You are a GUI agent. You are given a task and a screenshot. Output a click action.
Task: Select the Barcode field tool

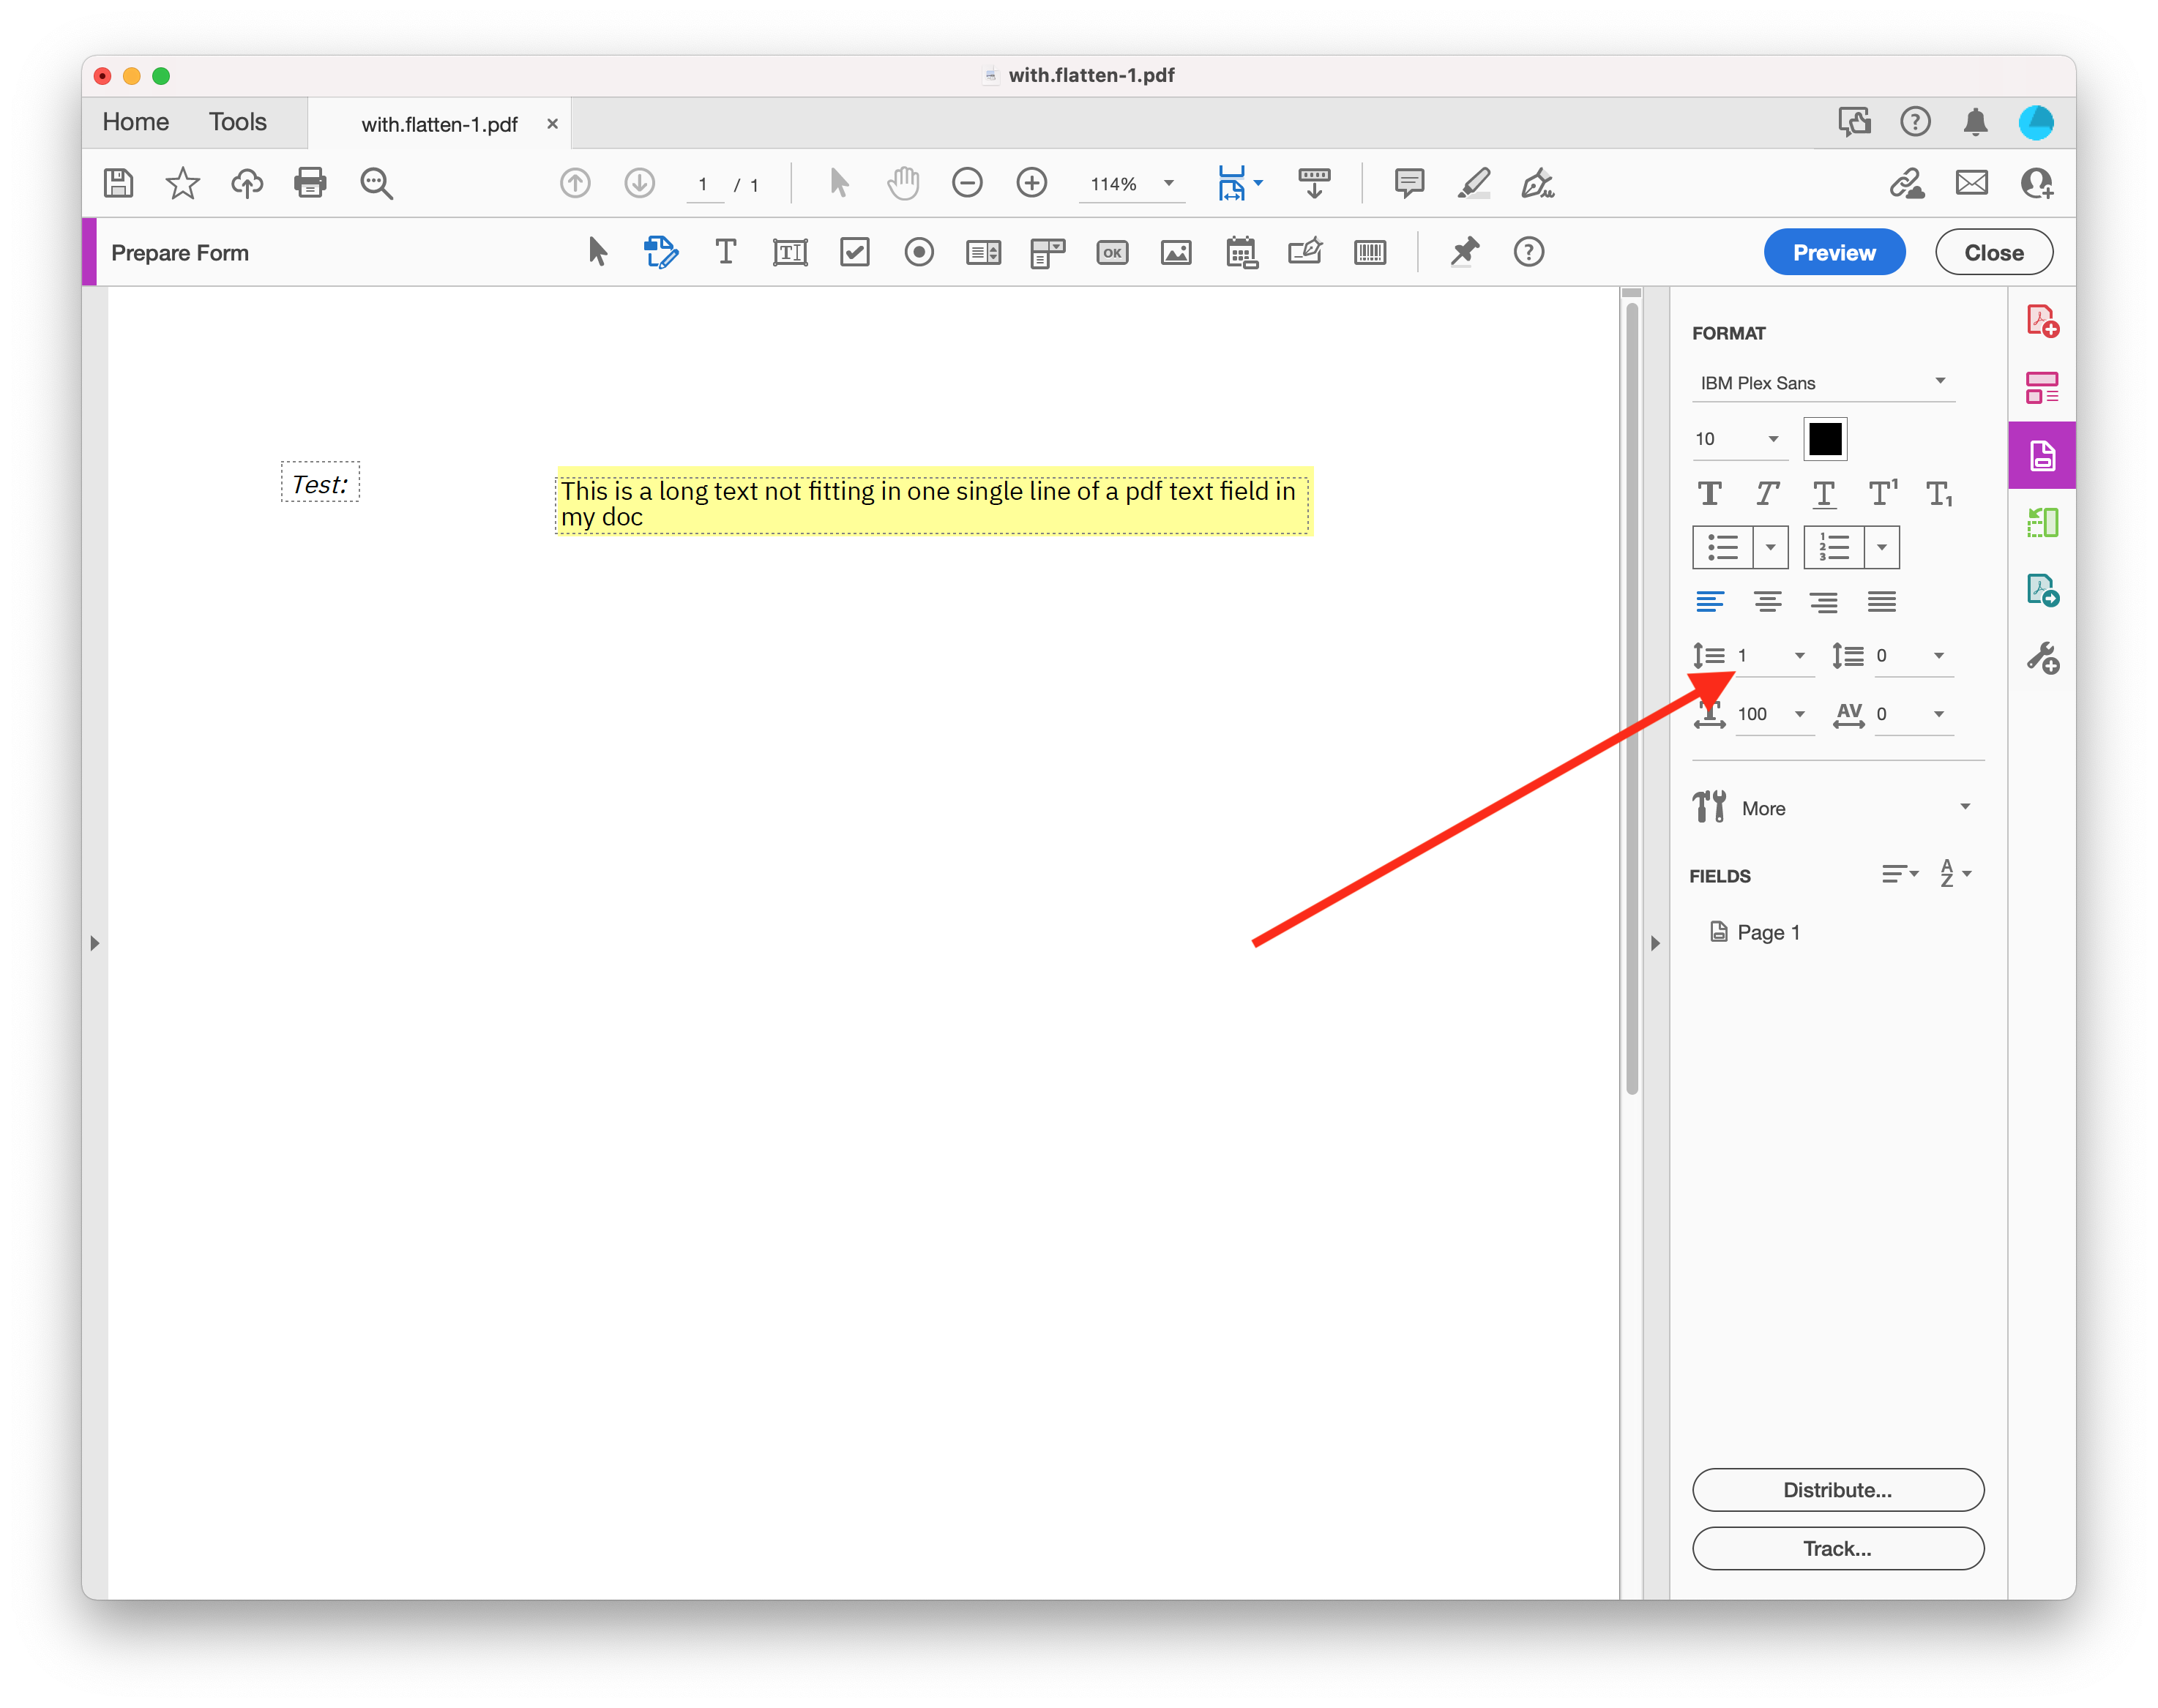point(1370,252)
